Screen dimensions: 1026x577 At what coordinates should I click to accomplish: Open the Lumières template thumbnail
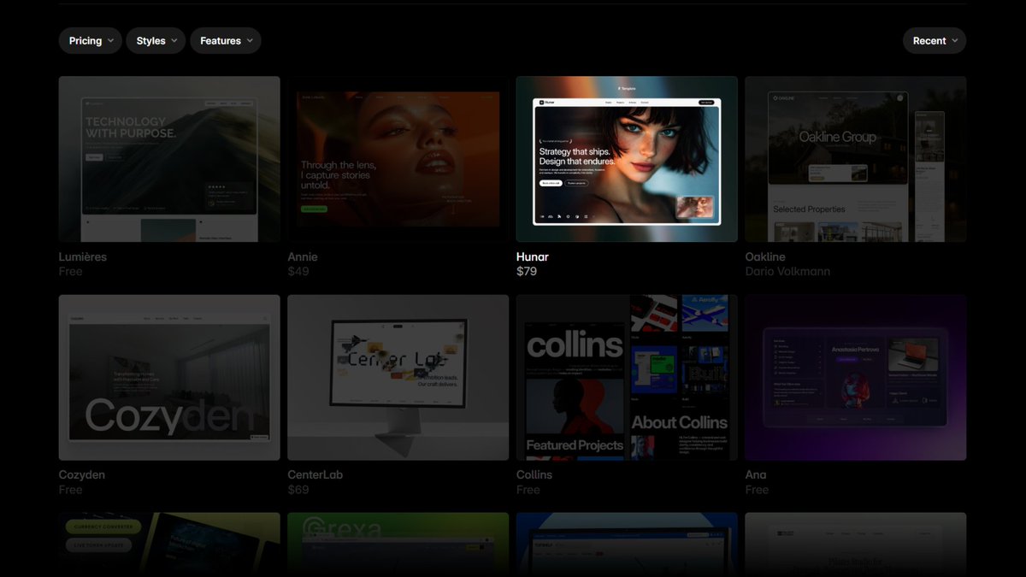pyautogui.click(x=169, y=159)
